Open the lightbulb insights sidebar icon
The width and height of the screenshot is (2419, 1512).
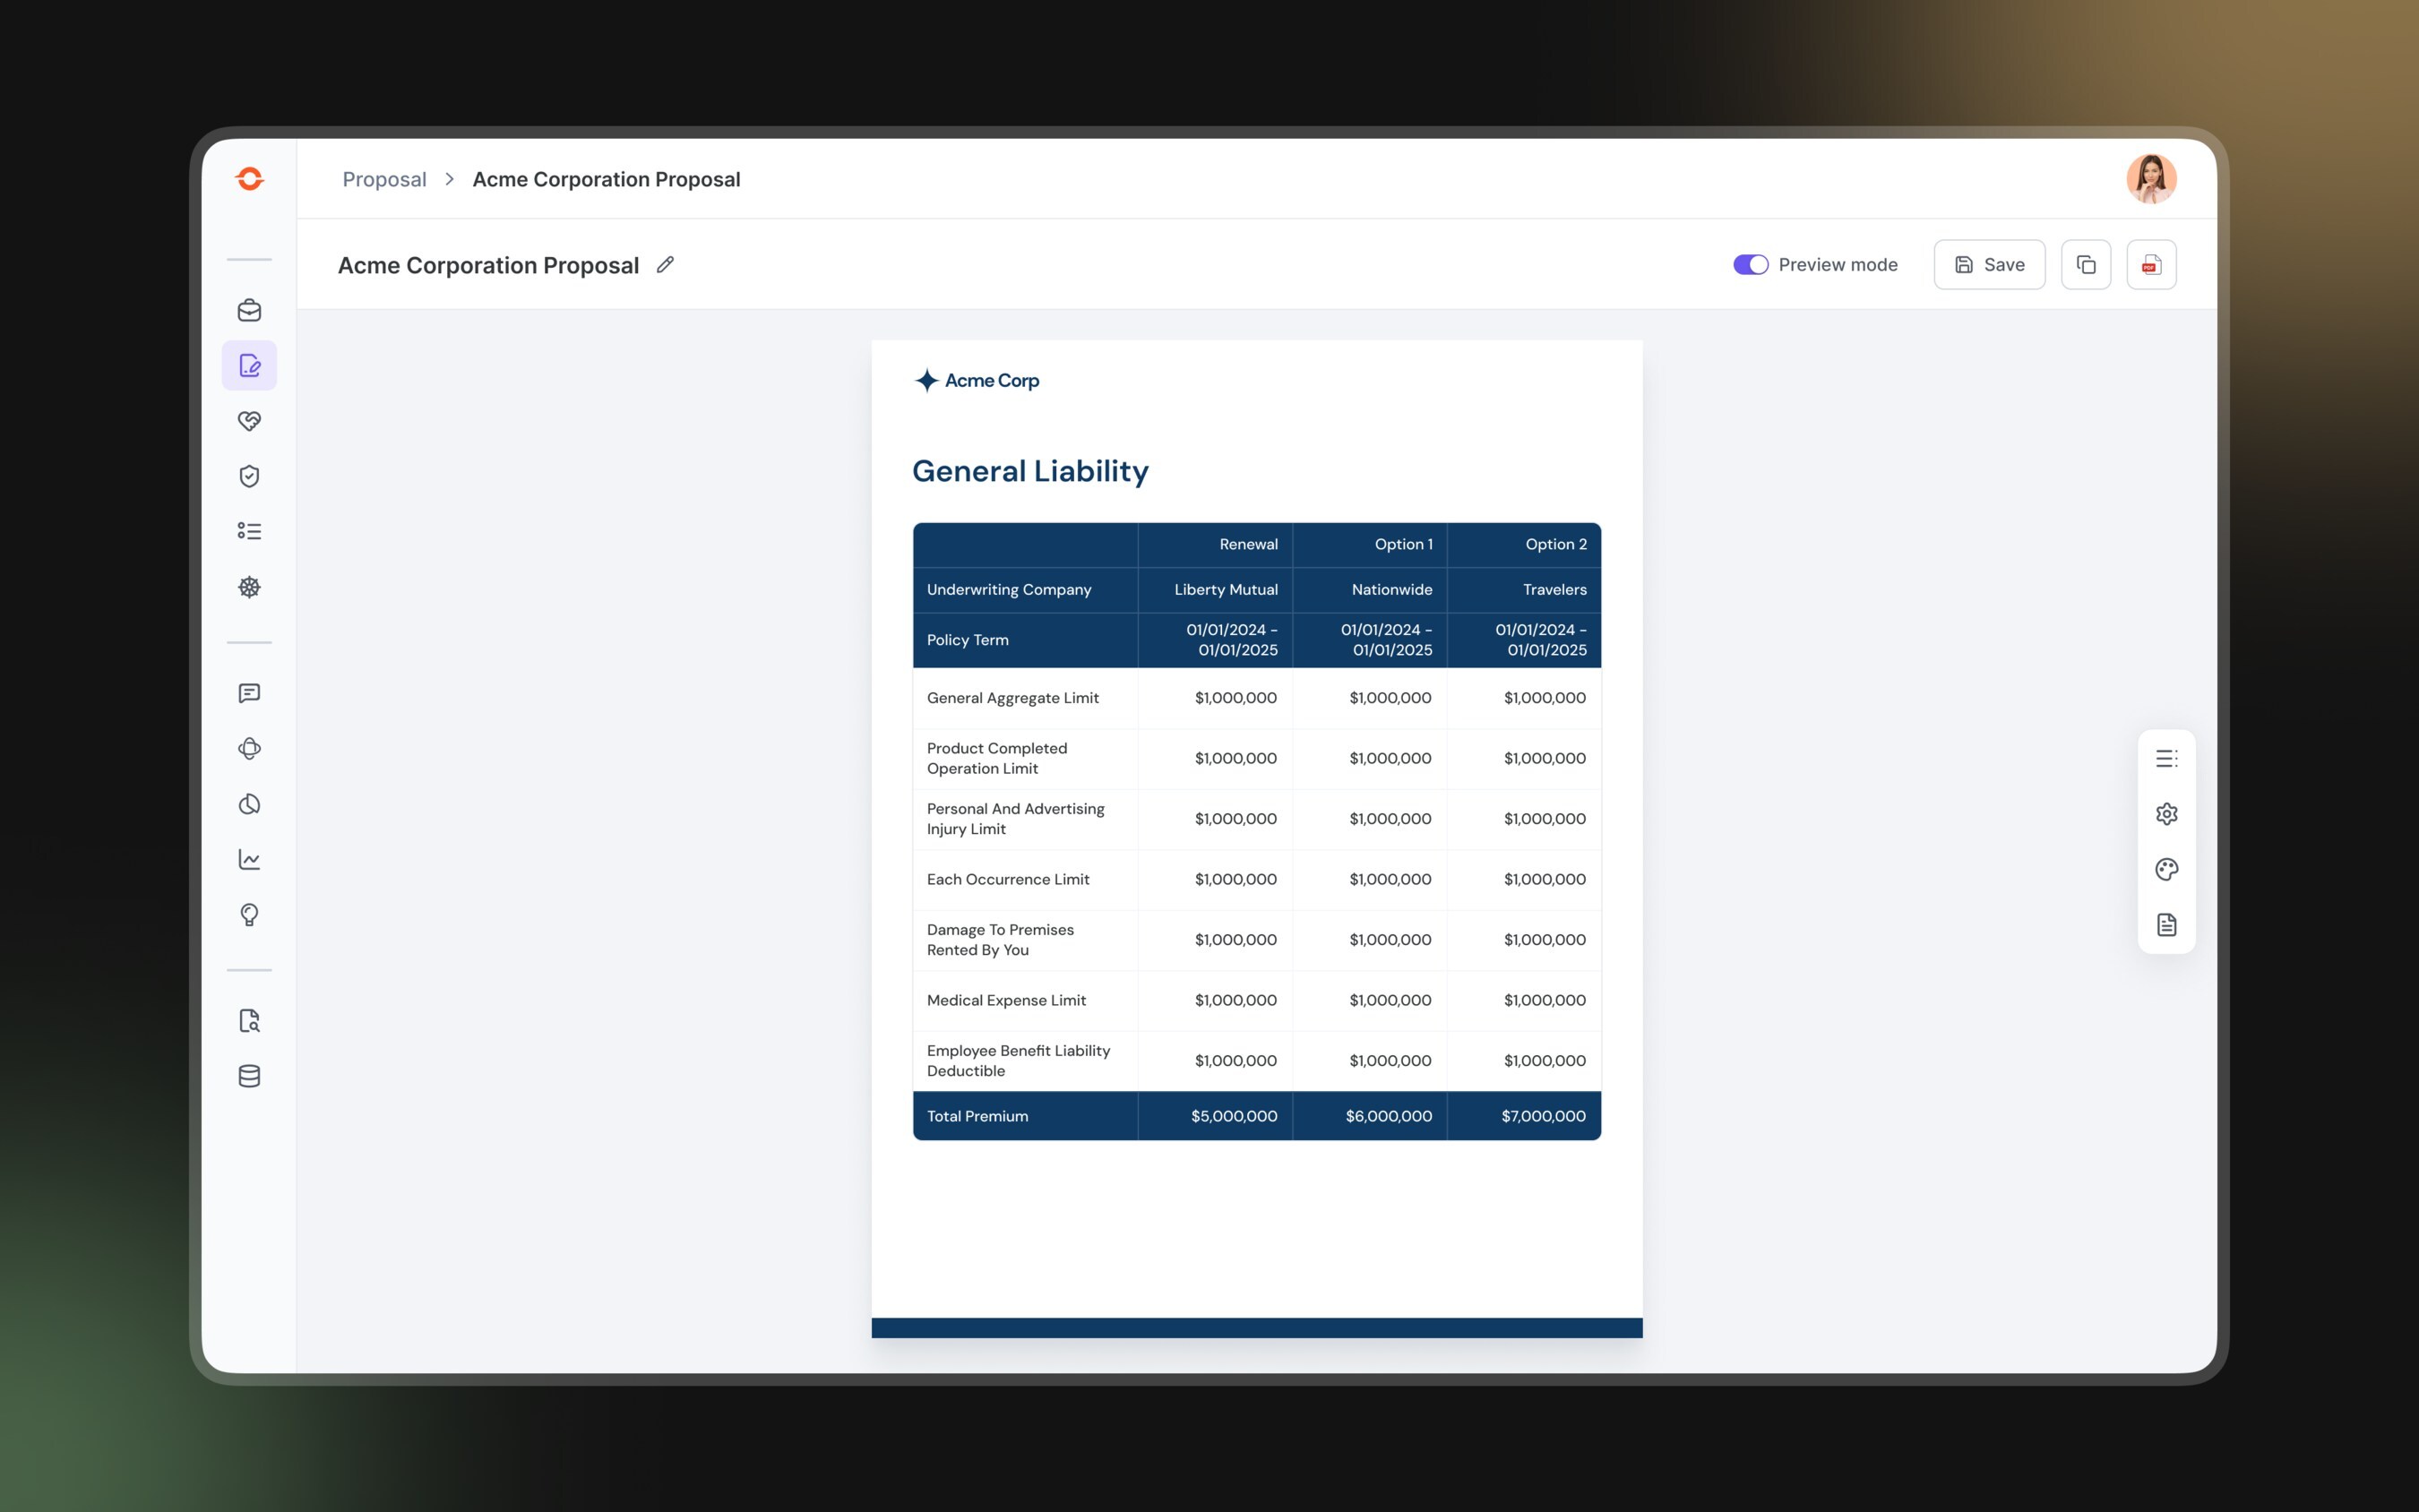coord(249,915)
